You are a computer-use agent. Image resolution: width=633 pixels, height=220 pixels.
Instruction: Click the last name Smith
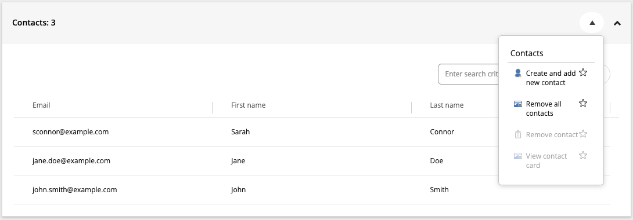[439, 189]
